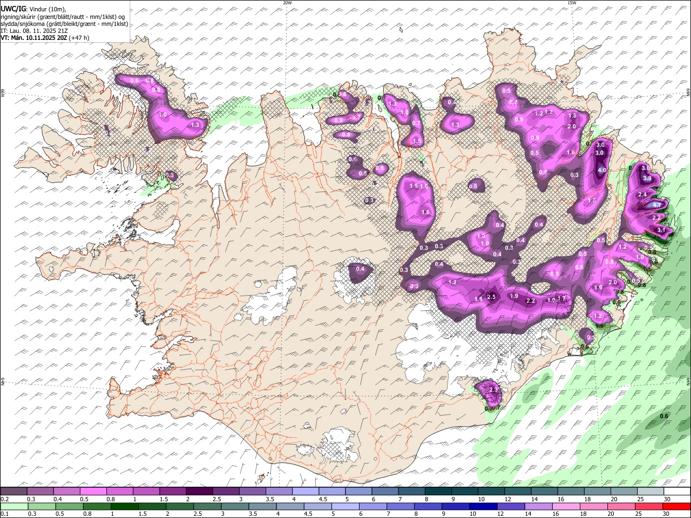Pick the crimson 25–30 rain legend swatch
Viewport: 691px width, 518px height.
pyautogui.click(x=649, y=506)
